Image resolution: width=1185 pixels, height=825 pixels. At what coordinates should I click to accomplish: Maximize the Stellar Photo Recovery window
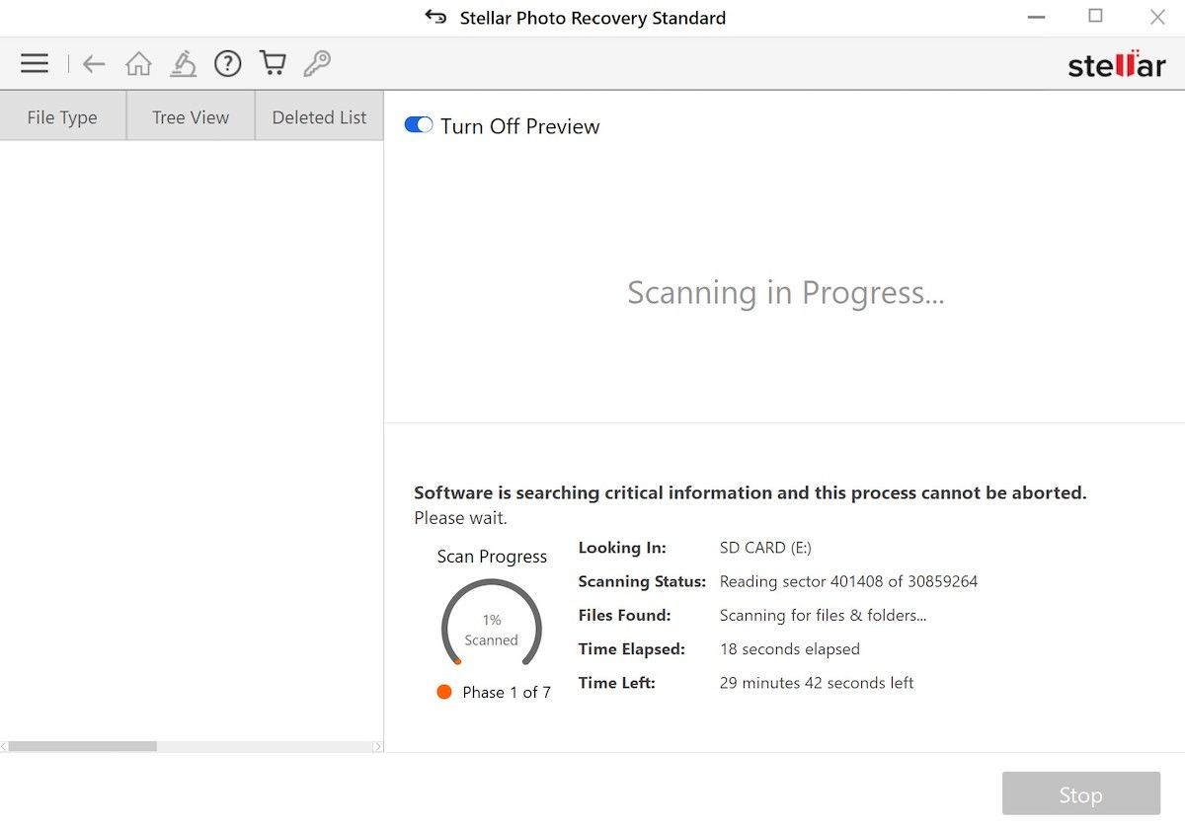pyautogui.click(x=1096, y=16)
